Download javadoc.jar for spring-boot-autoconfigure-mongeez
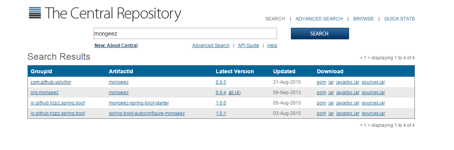This screenshot has width=454, height=150. click(348, 113)
